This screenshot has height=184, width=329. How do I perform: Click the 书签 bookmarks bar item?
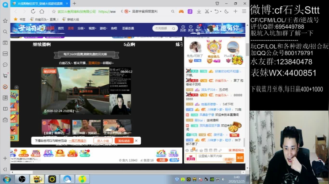point(20,19)
